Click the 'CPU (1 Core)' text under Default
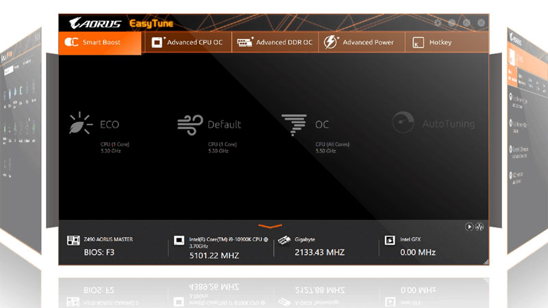The height and width of the screenshot is (308, 548). pos(222,144)
